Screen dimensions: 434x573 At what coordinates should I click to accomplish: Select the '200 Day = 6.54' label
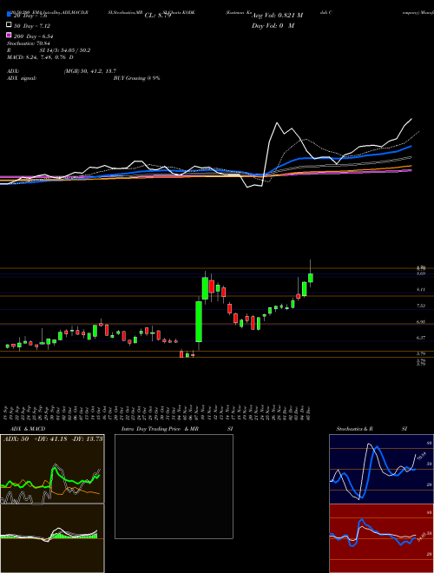(33, 36)
